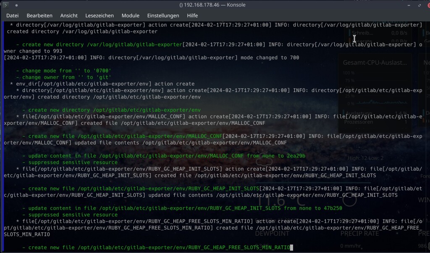Click line 'create new directory /opt/gitlab/etc/gitlab-exporter/env'
This screenshot has width=430, height=253.
click(114, 110)
